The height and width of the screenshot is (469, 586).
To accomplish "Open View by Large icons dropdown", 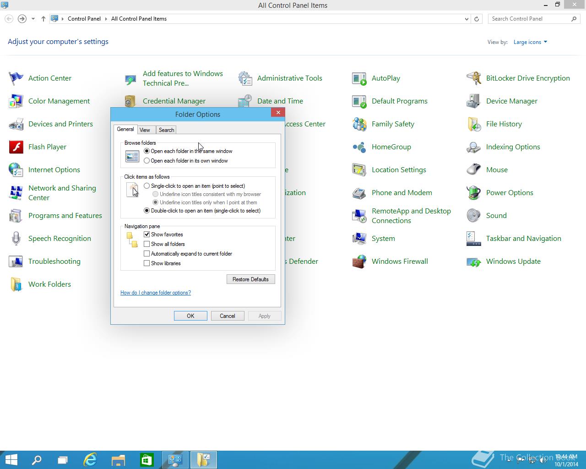I will [x=530, y=42].
